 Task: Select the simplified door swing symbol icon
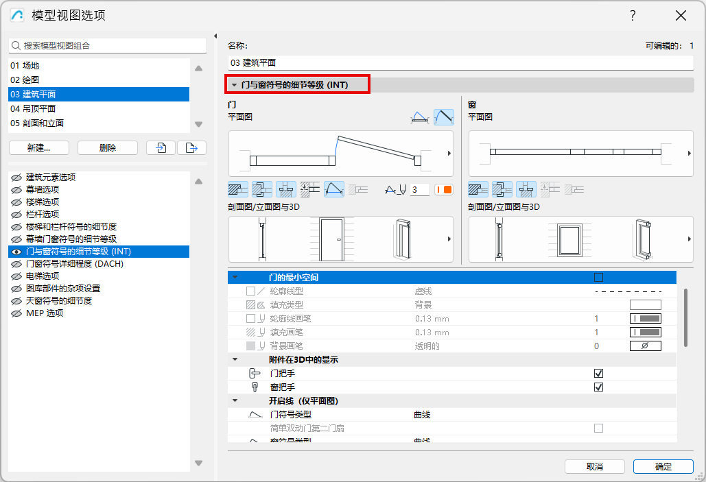click(x=420, y=117)
